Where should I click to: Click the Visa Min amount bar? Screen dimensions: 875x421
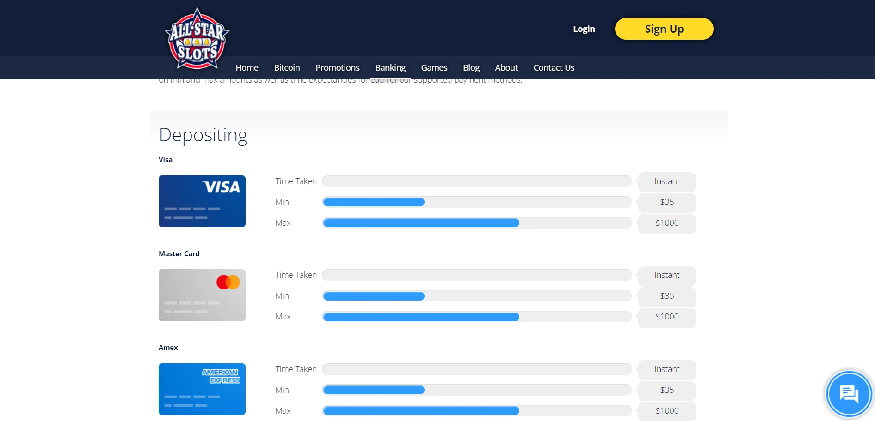477,202
